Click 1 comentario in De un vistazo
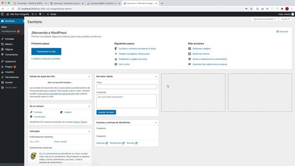 pos(39,117)
